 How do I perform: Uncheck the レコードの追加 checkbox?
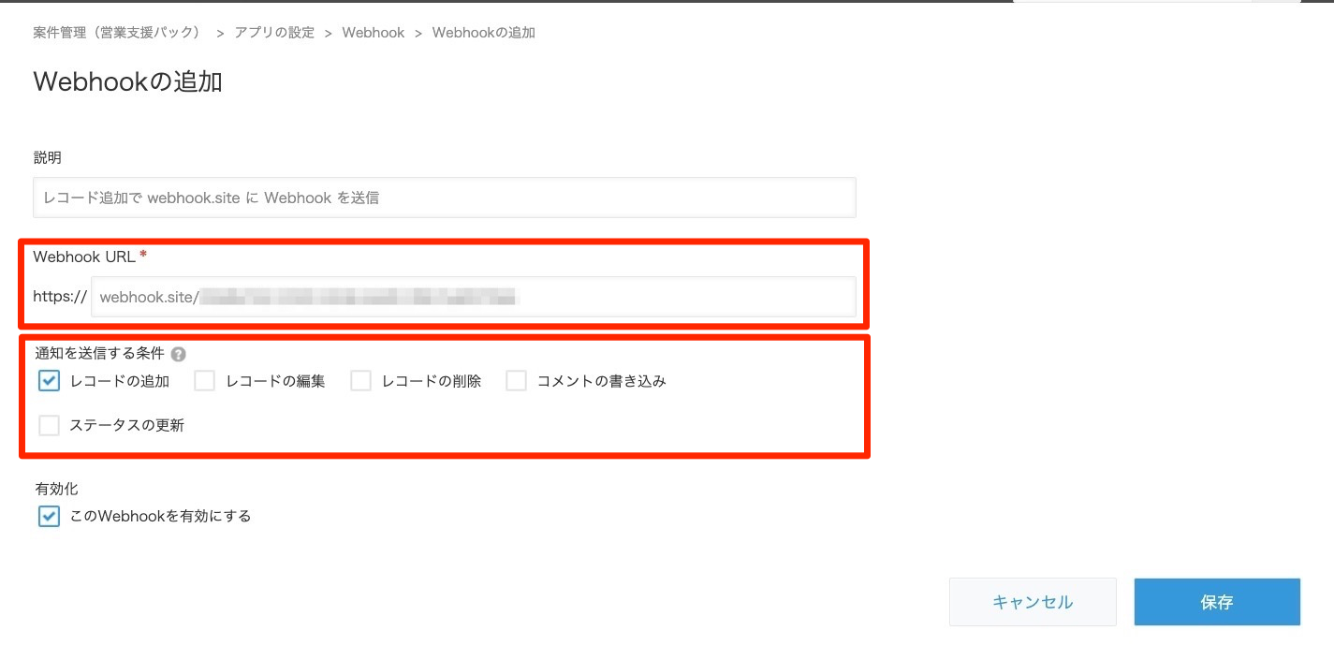coord(50,381)
